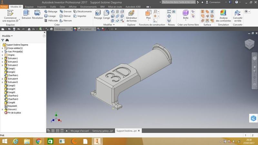Screen dimensions: 258x145
Task: Click the navigation wheel on the nav bar
Action: (x=254, y=58)
